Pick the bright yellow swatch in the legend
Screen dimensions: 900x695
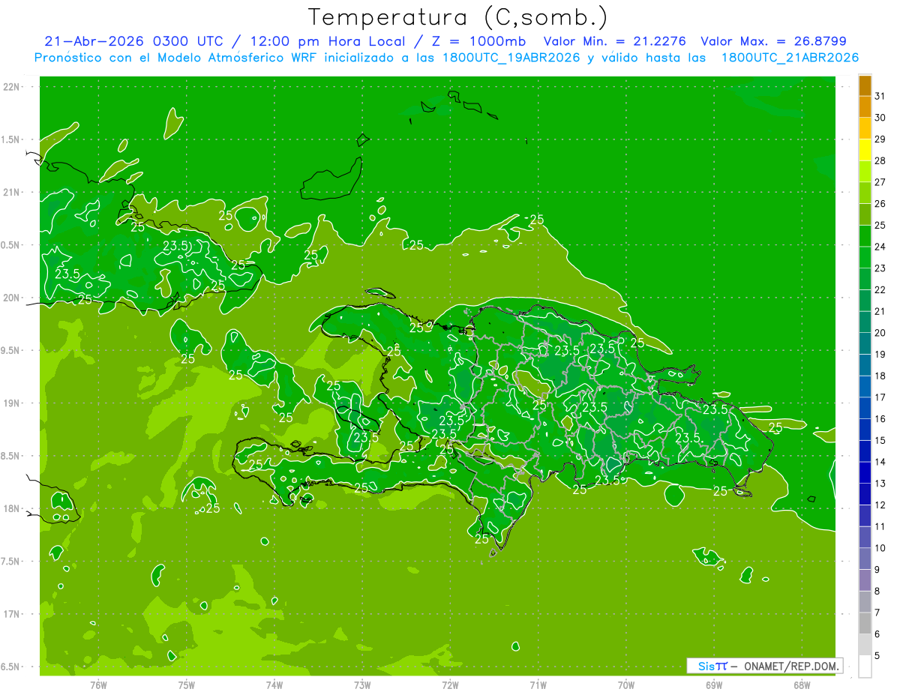click(865, 151)
